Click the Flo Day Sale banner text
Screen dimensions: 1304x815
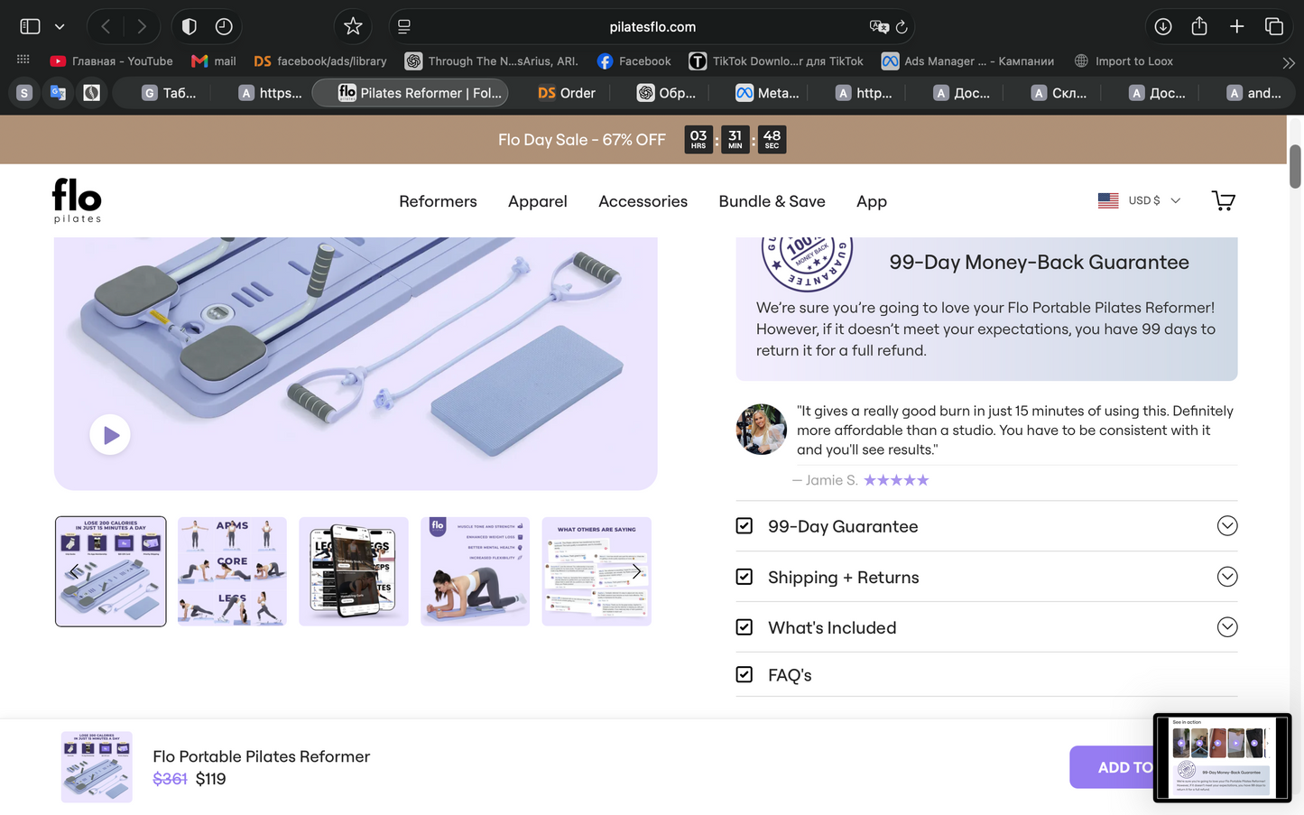tap(581, 140)
